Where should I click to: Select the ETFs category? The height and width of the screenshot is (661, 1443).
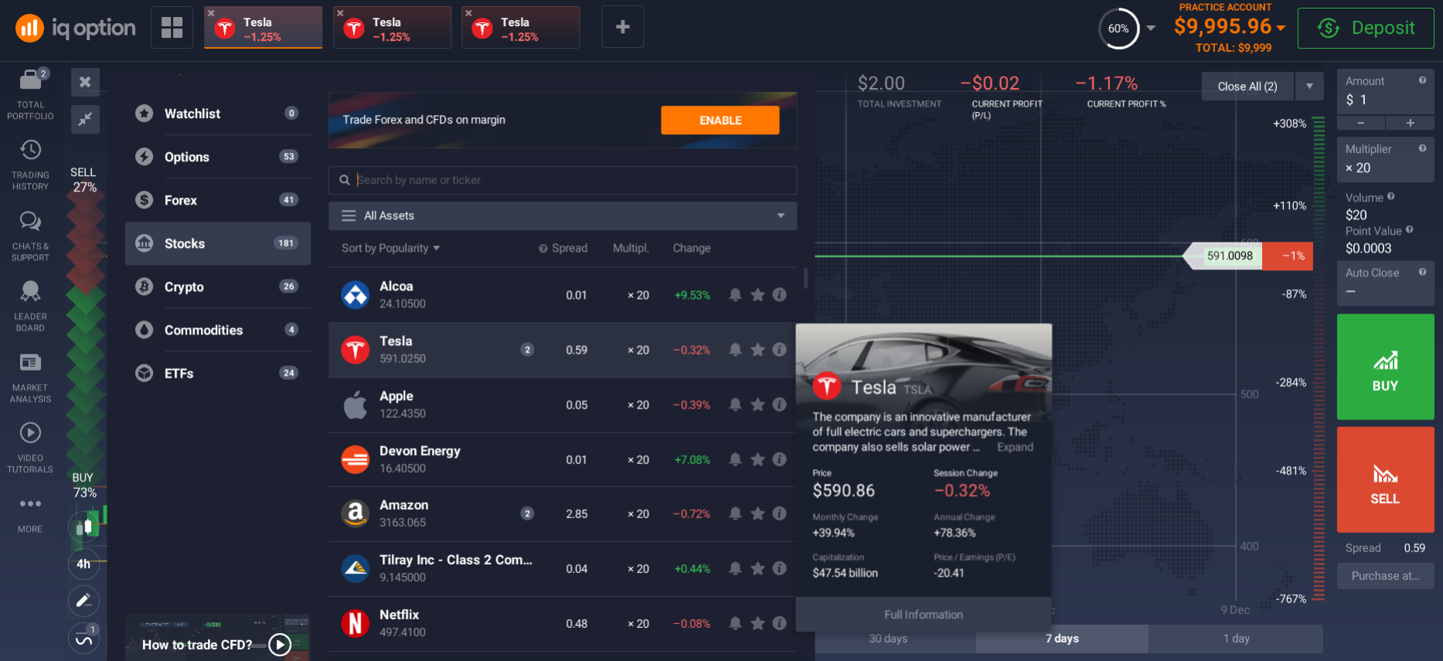[x=218, y=373]
